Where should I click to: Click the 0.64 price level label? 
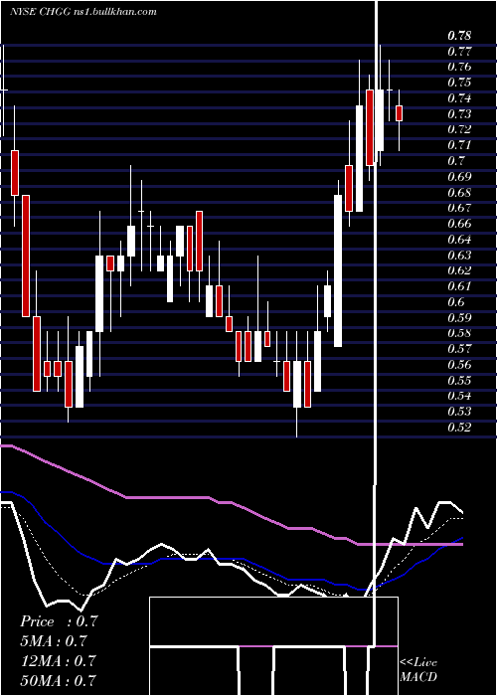tap(459, 240)
